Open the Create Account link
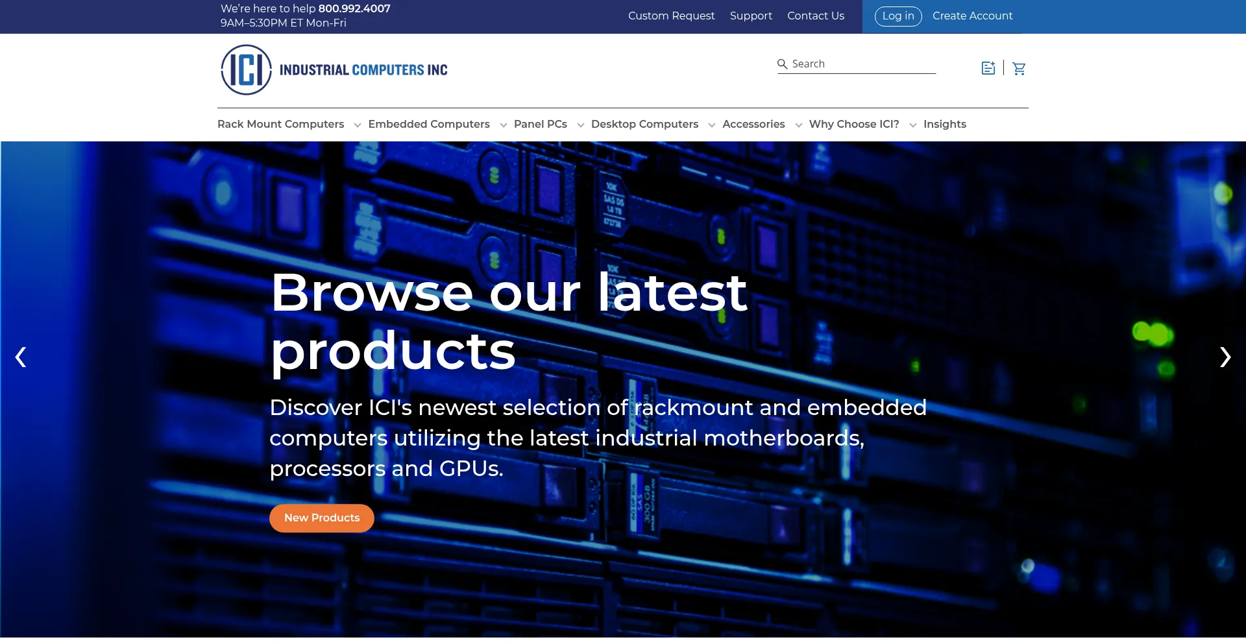Image resolution: width=1246 pixels, height=644 pixels. 972,16
